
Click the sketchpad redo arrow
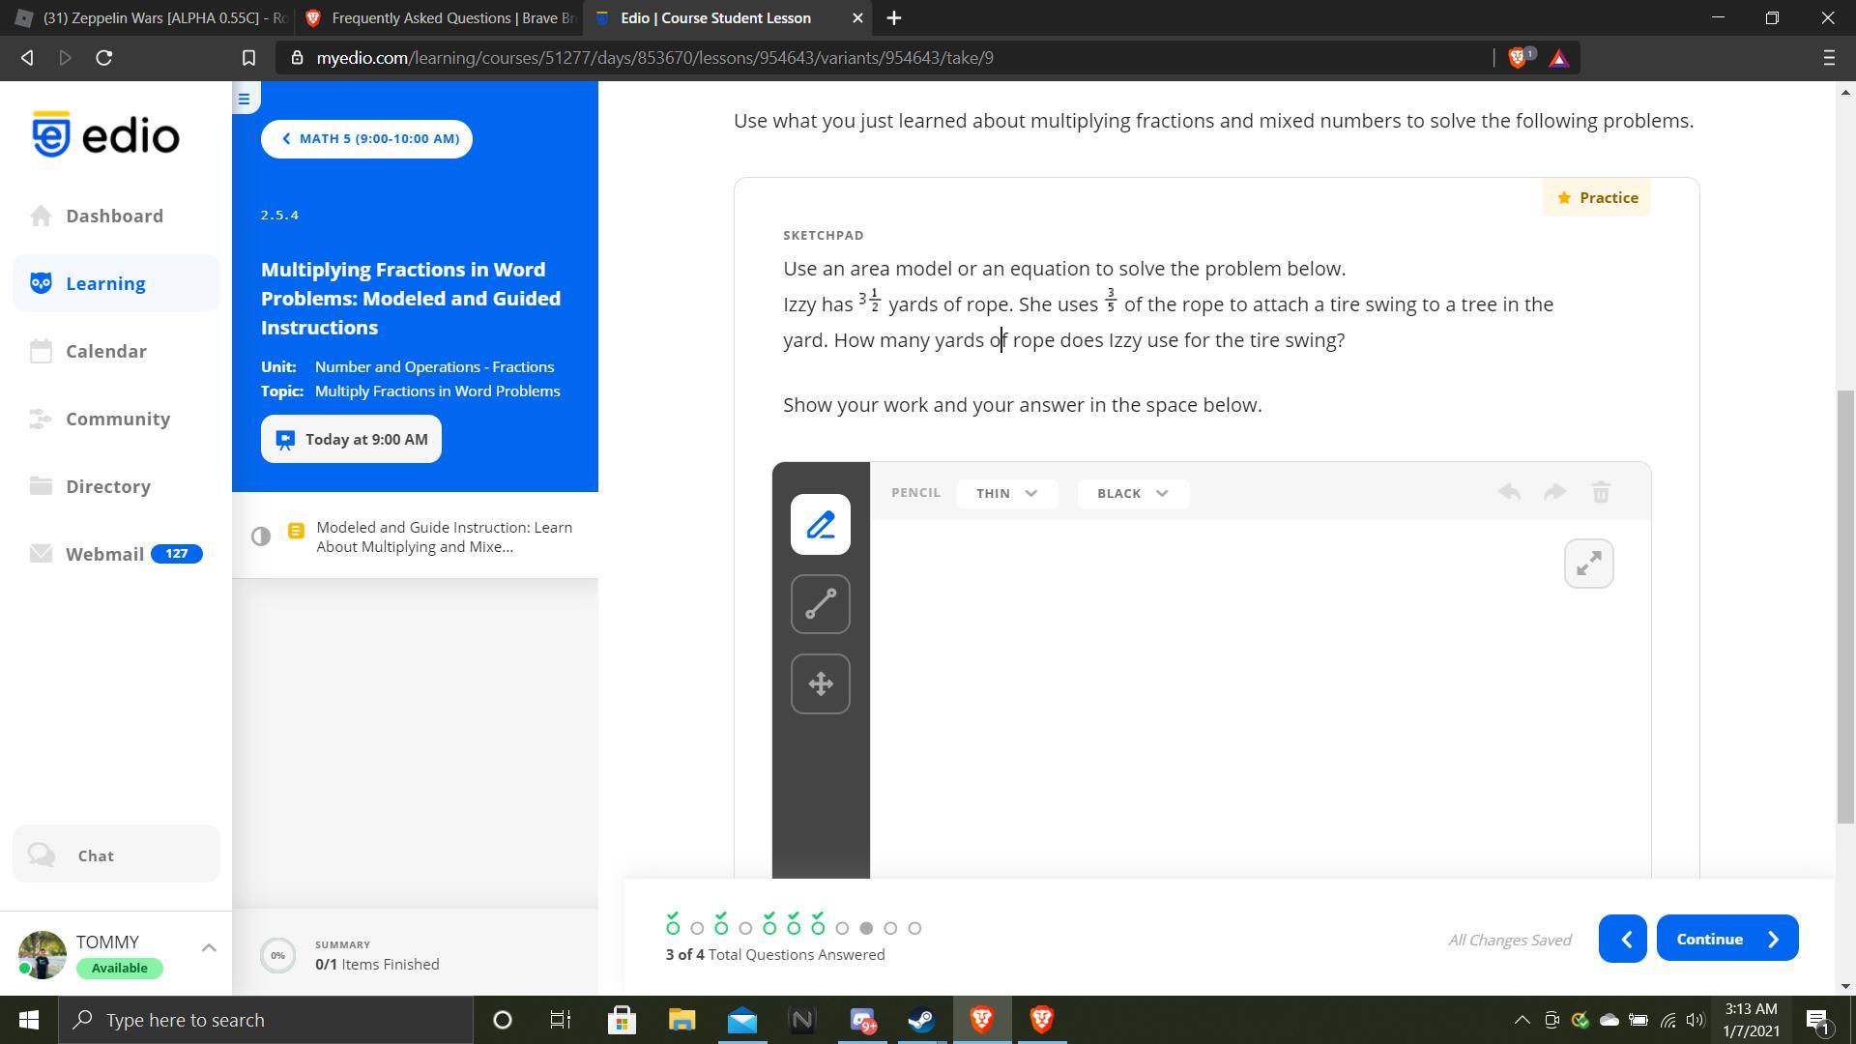pyautogui.click(x=1554, y=493)
